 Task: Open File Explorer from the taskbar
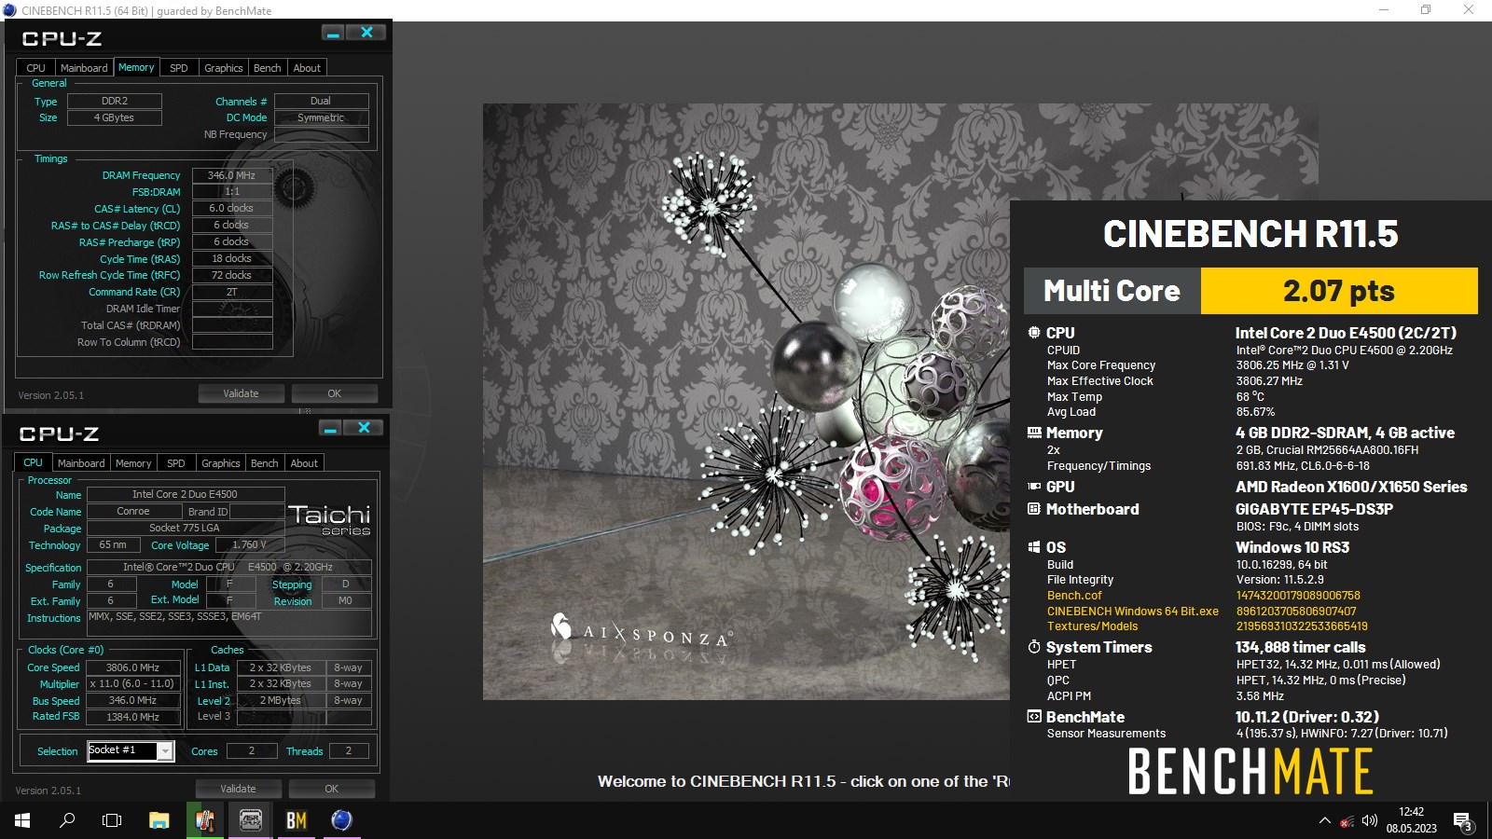pyautogui.click(x=159, y=820)
